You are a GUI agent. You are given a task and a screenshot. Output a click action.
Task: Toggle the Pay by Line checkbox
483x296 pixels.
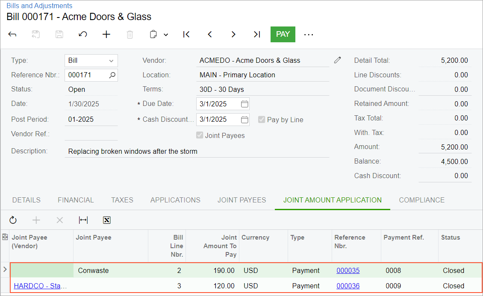262,120
